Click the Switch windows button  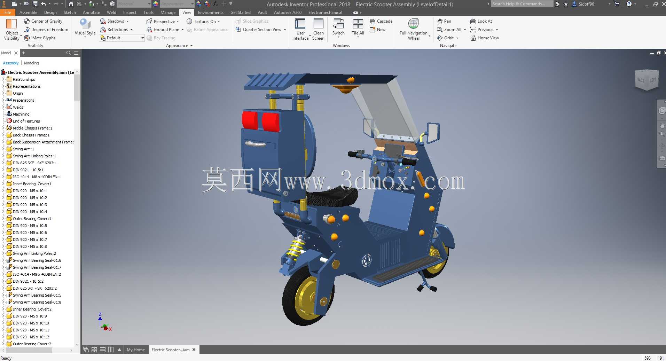[338, 29]
